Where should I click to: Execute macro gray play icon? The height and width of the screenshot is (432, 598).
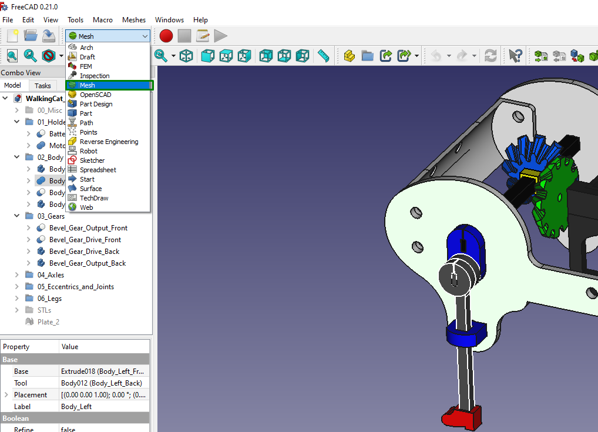[220, 36]
